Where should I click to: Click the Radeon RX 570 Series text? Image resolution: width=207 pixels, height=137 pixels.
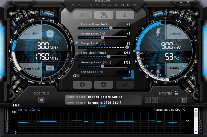tap(105, 97)
